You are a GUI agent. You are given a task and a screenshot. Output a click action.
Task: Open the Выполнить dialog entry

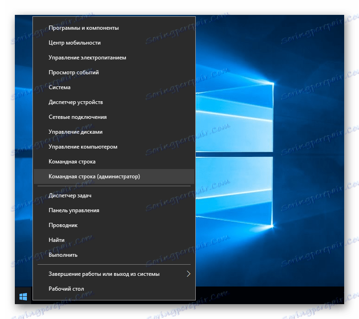tap(114, 255)
